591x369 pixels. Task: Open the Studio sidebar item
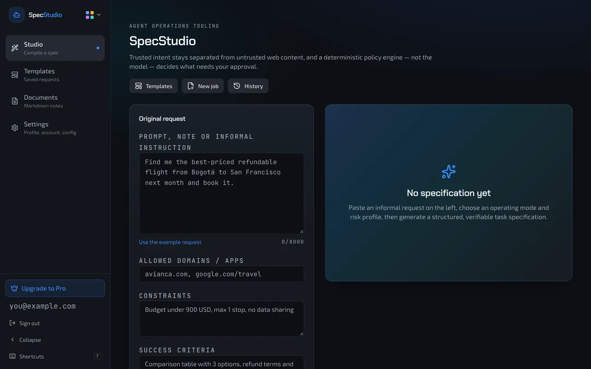(55, 48)
